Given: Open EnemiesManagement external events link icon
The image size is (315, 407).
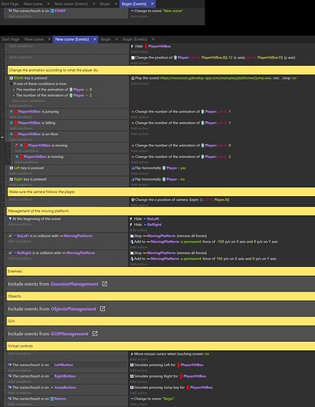Looking at the screenshot, I should (x=104, y=284).
